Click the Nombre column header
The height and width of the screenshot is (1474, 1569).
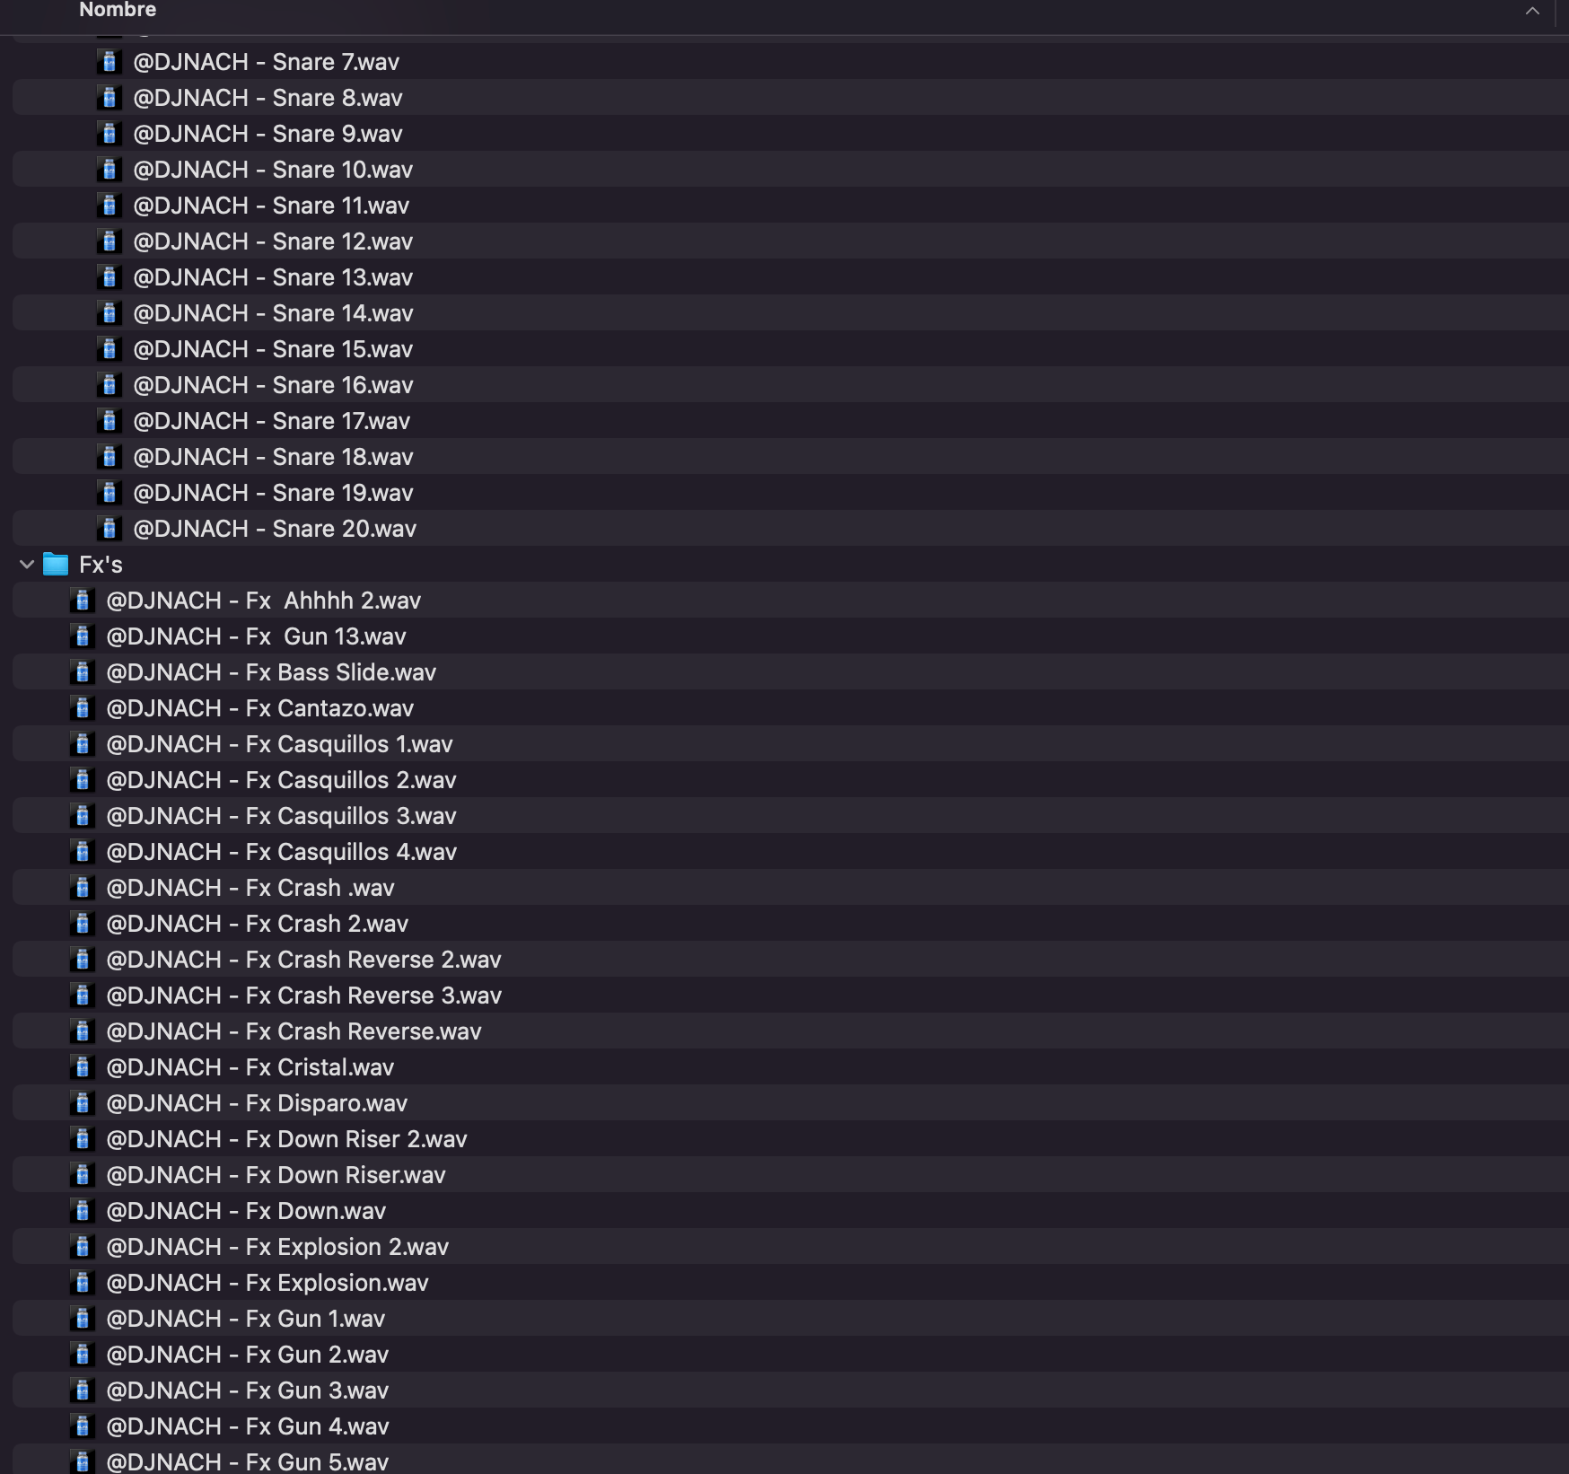(118, 11)
